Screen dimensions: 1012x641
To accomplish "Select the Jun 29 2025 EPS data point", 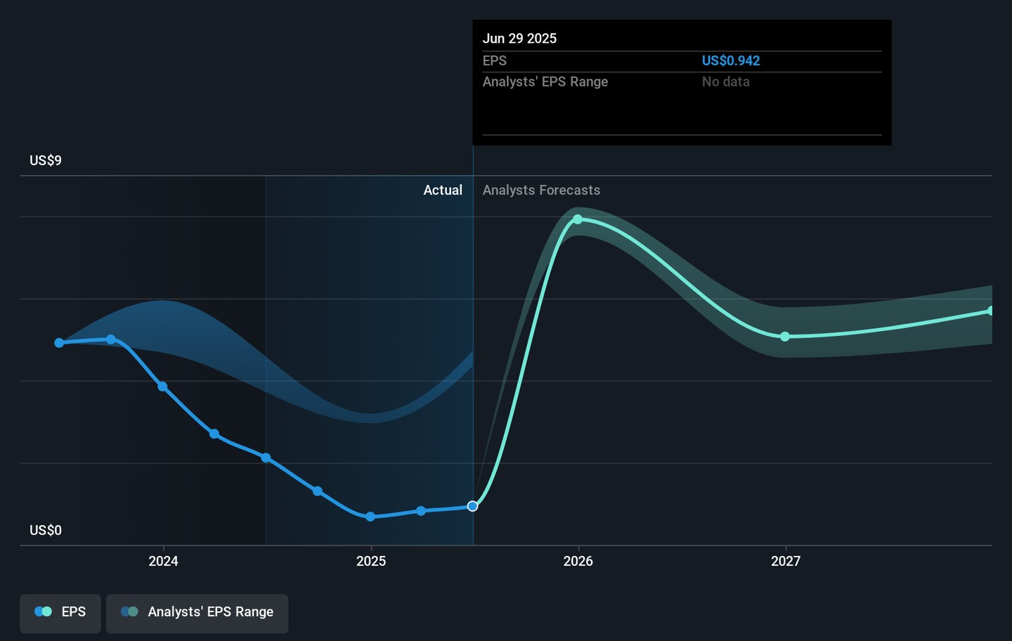I will [473, 506].
